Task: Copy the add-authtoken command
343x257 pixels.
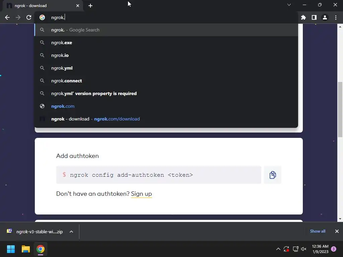Action: 273,175
